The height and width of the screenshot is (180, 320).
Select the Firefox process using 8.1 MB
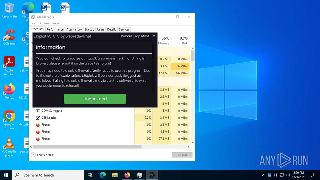coord(110,125)
